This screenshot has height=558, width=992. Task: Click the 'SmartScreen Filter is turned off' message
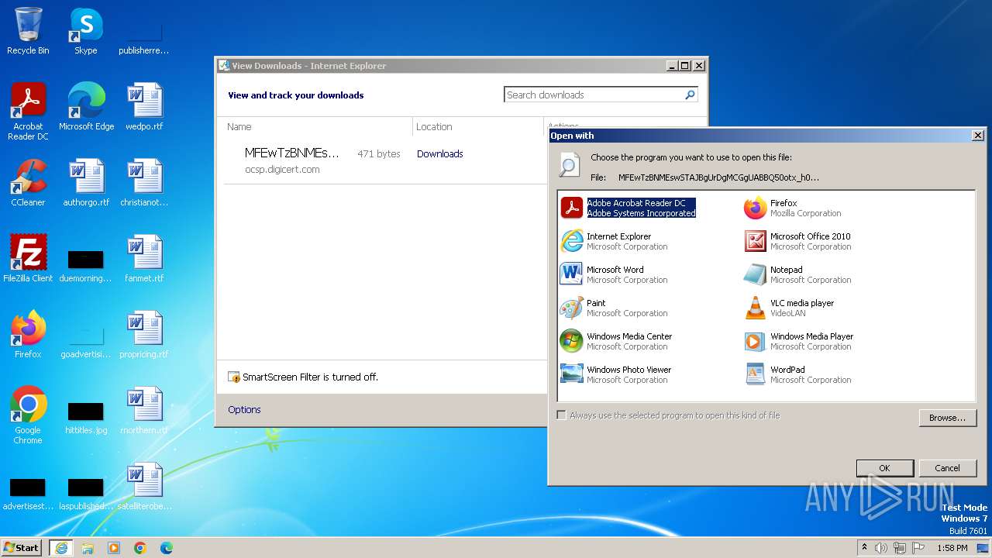310,377
